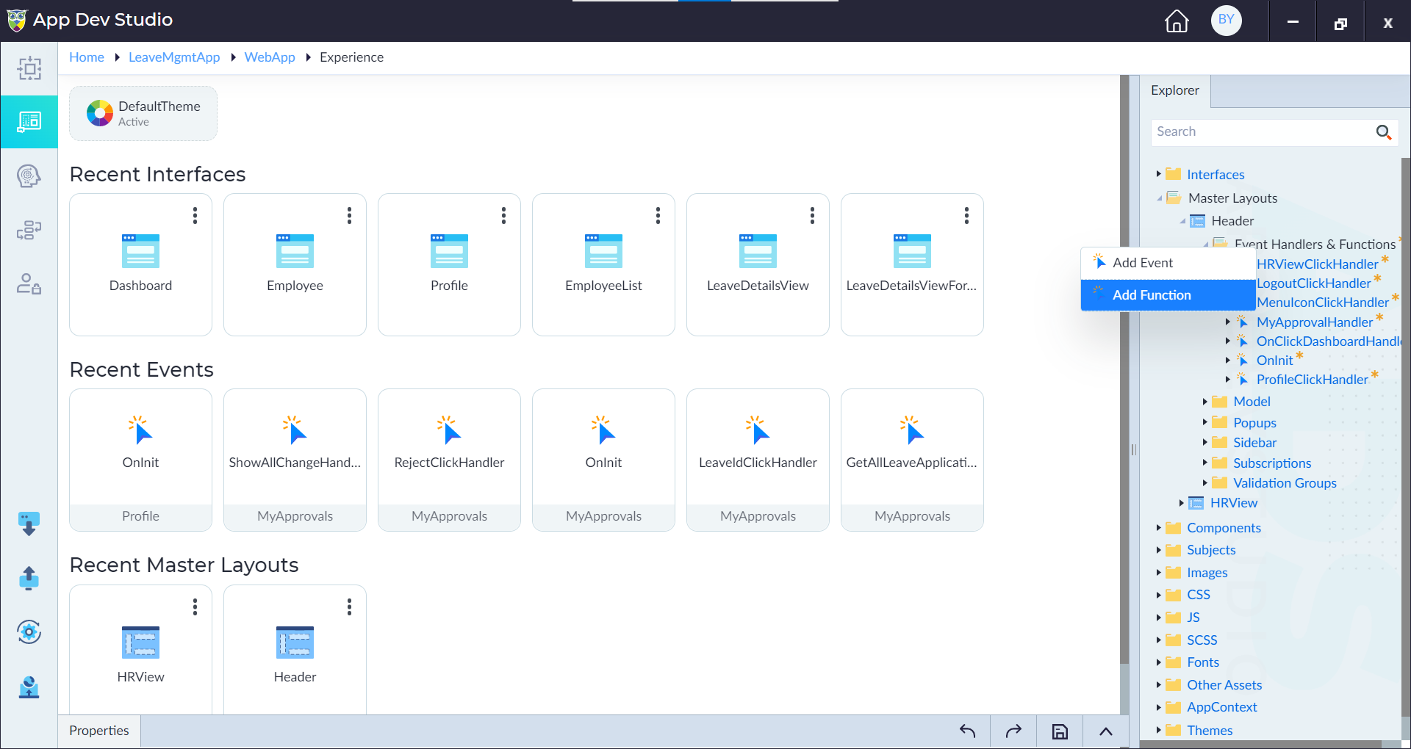Expand the Interfaces folder in Explorer
The width and height of the screenshot is (1411, 749).
point(1158,174)
